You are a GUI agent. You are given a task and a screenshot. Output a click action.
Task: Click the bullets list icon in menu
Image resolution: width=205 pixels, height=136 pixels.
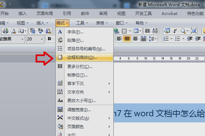tap(60, 49)
